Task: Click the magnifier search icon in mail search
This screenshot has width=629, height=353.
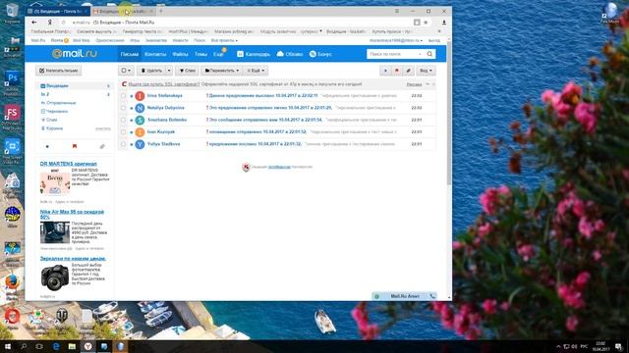Action: click(429, 54)
